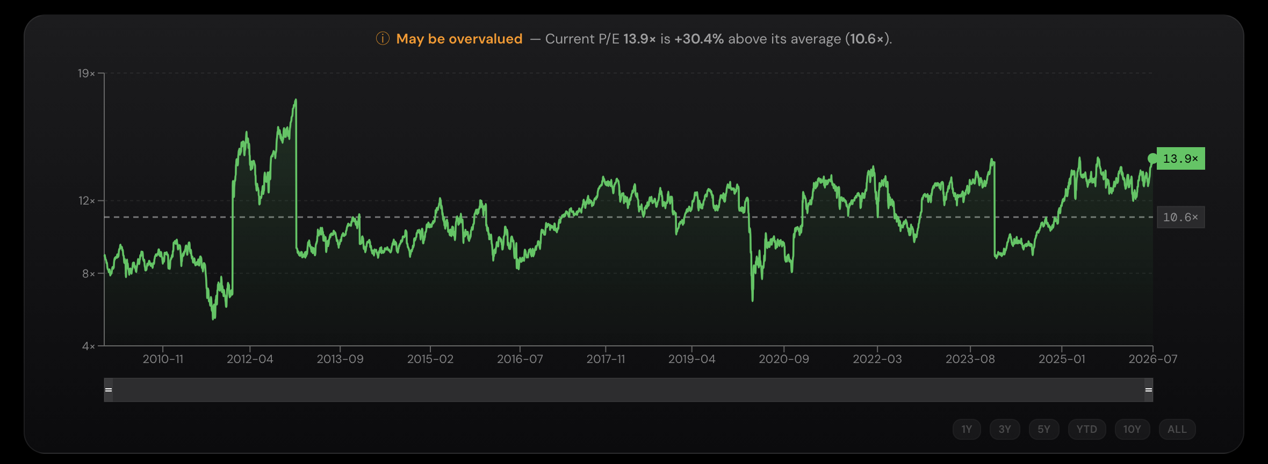Select the 3Y time range button
This screenshot has height=464, width=1268.
pyautogui.click(x=1005, y=429)
